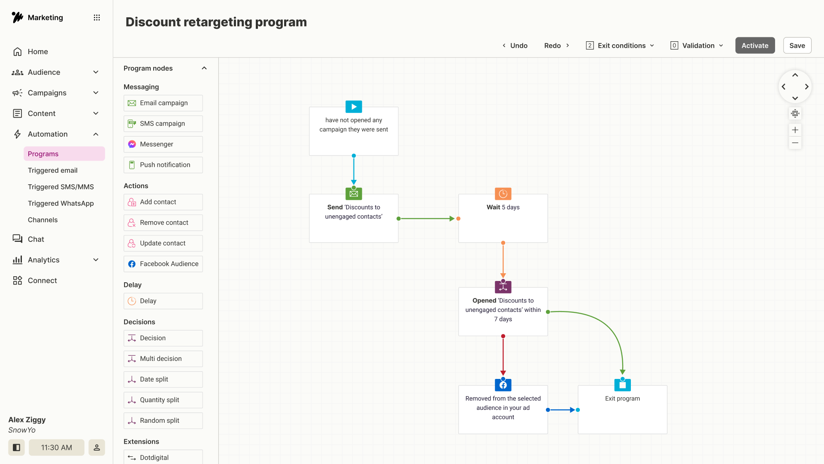824x464 pixels.
Task: Select the Decision node
Action: click(163, 338)
